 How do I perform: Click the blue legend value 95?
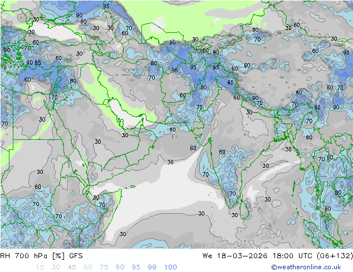[x=136, y=268]
